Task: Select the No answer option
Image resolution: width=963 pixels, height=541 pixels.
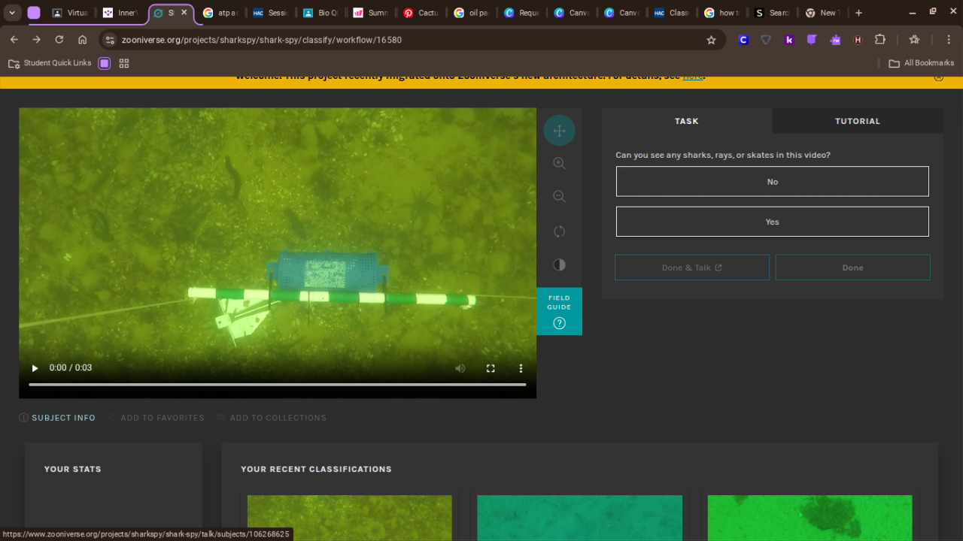Action: pos(772,182)
